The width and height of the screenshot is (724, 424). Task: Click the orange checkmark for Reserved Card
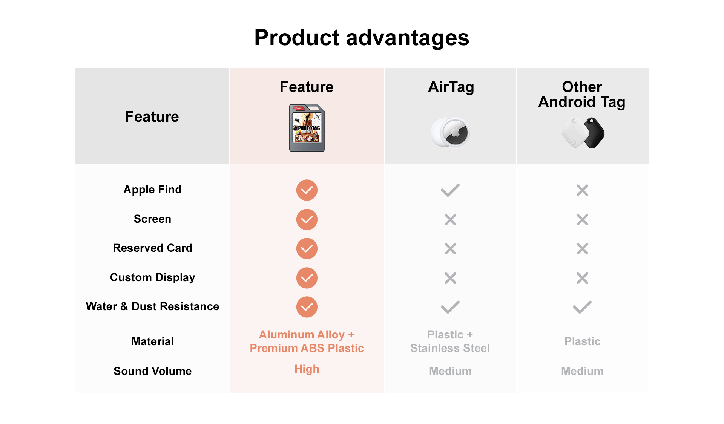point(307,248)
